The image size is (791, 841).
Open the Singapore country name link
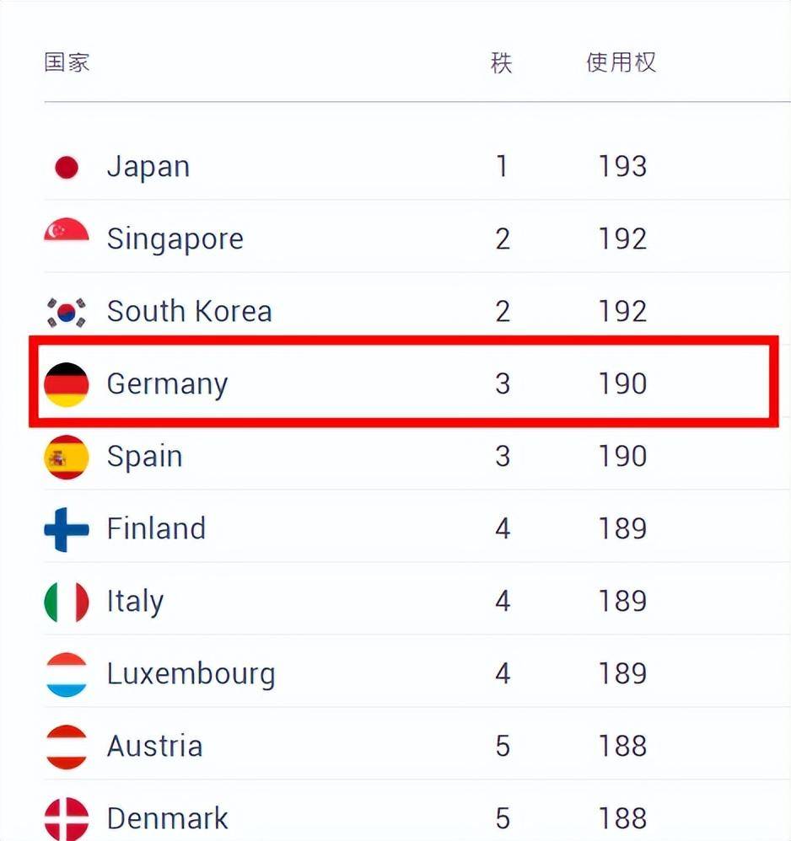[175, 239]
